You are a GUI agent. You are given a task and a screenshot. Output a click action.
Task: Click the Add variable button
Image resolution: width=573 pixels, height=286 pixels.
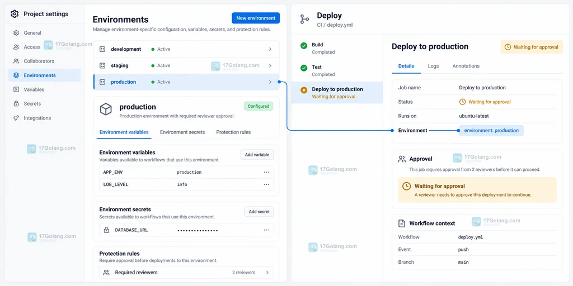pos(257,155)
